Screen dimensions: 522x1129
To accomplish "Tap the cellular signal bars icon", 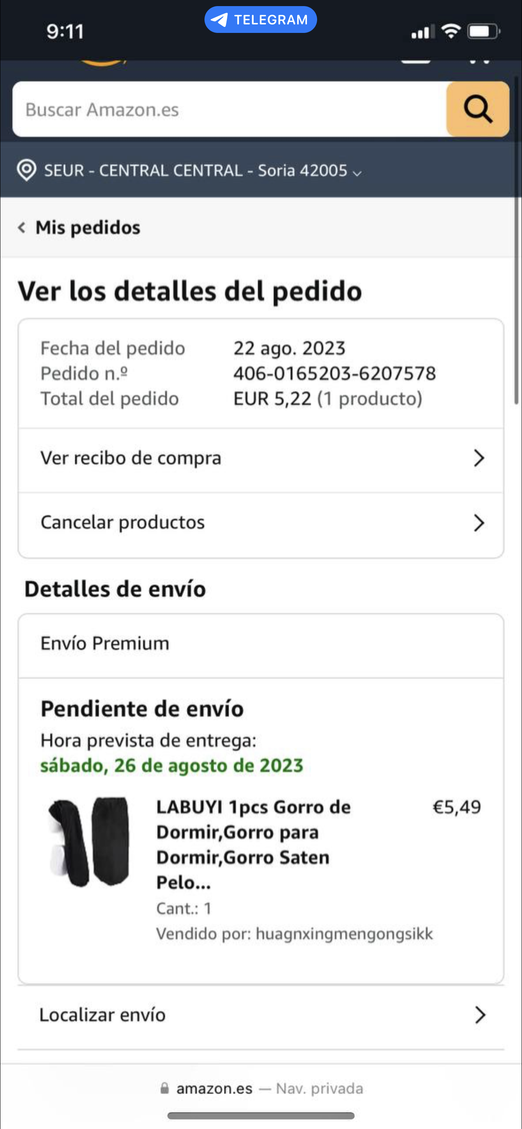I will point(422,32).
